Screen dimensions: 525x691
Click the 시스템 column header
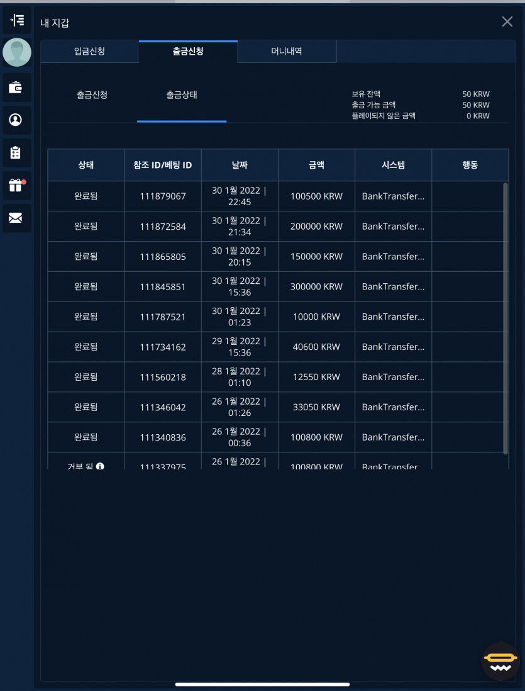[394, 166]
